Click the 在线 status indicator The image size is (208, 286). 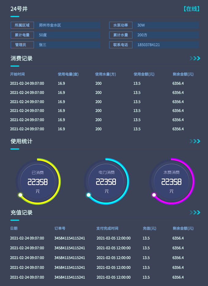pyautogui.click(x=191, y=9)
